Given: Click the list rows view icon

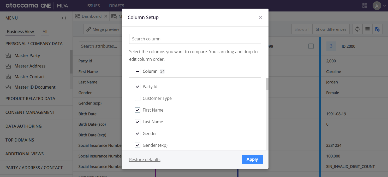Looking at the screenshot, I should [367, 29].
